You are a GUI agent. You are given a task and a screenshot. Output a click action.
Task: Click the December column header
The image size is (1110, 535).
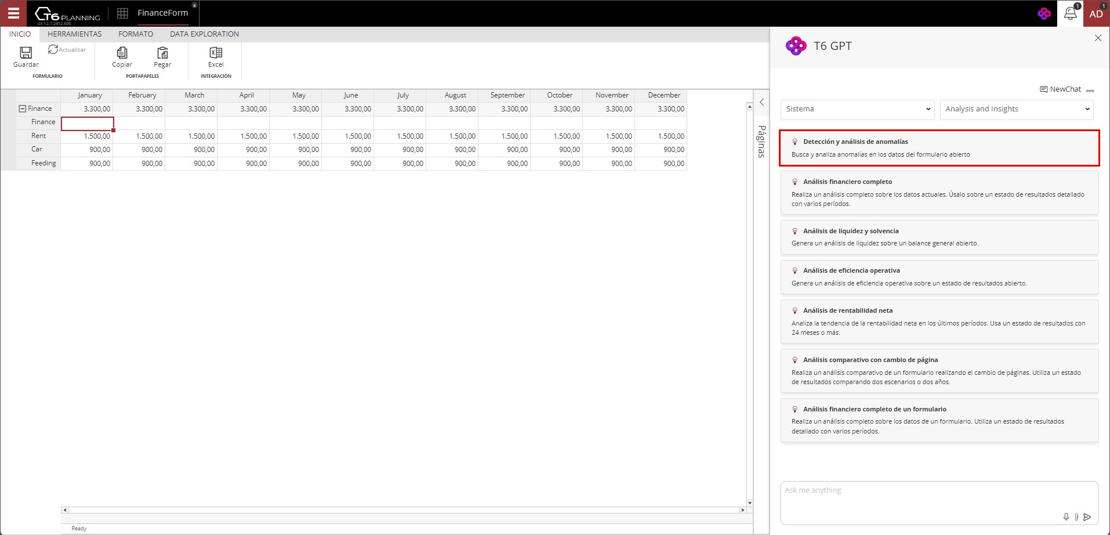tap(661, 95)
